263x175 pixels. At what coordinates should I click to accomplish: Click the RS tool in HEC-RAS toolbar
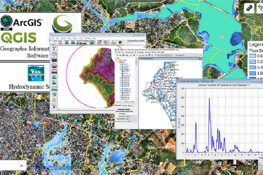[x=113, y=42]
